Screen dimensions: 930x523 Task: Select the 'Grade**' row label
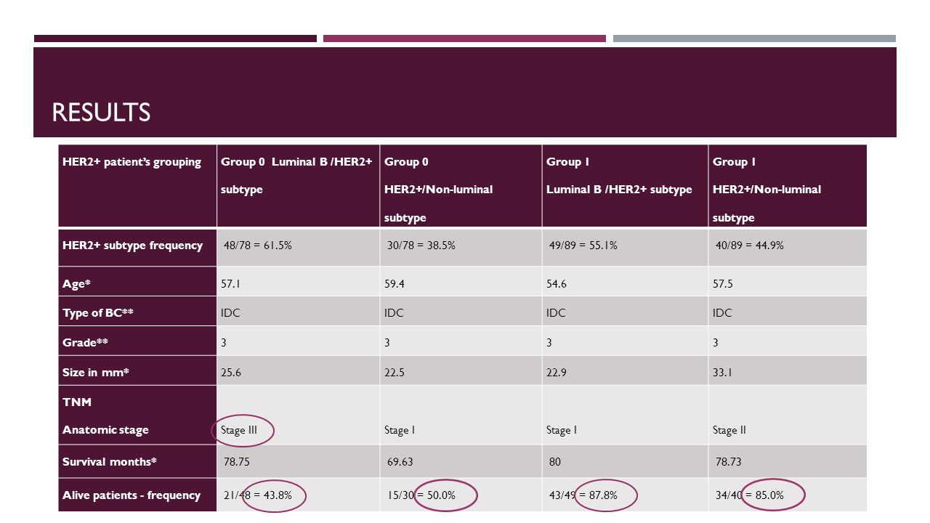[x=137, y=341]
